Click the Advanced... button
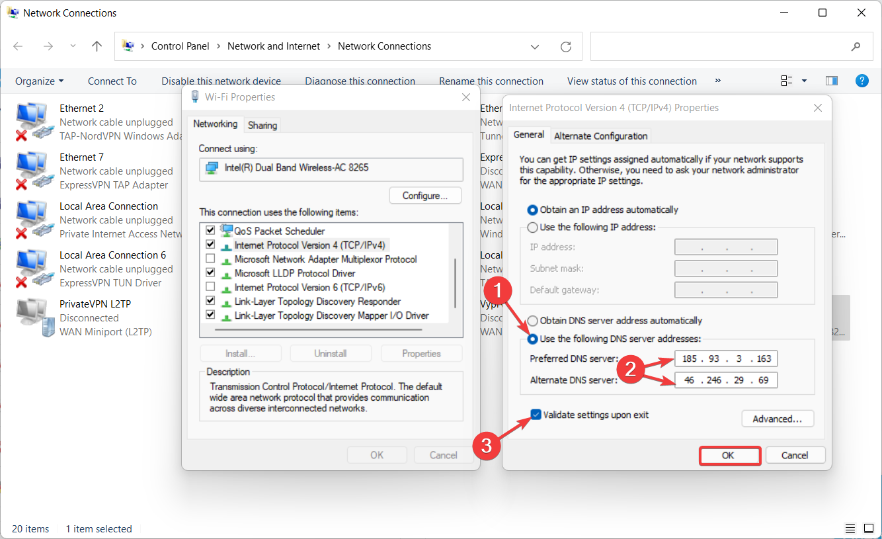 (x=778, y=419)
